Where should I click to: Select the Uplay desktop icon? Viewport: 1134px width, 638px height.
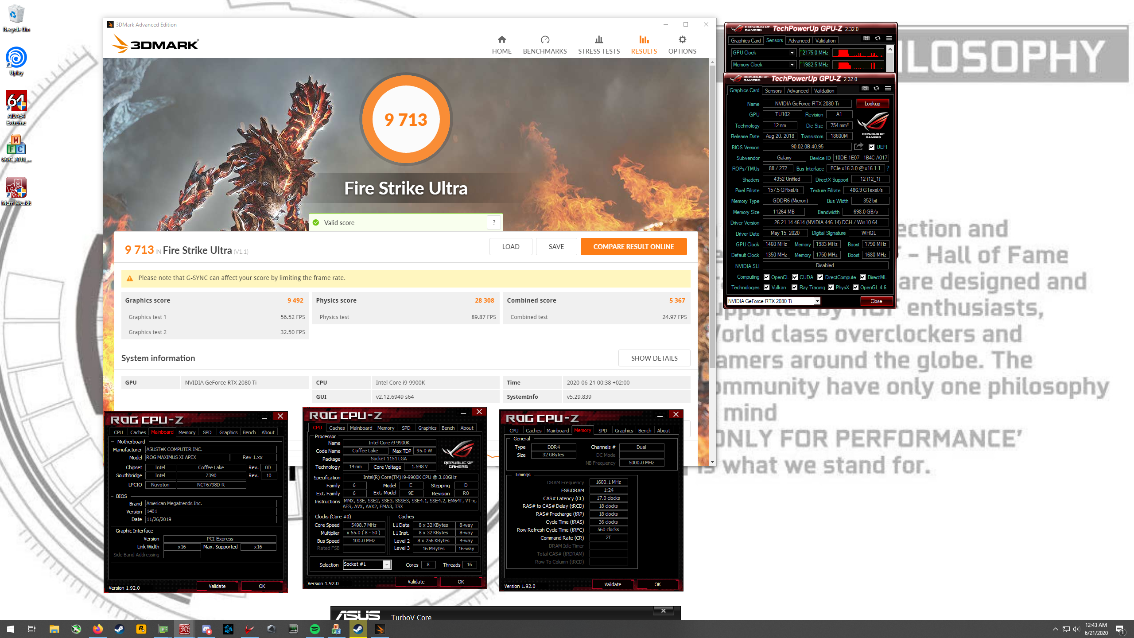click(16, 61)
